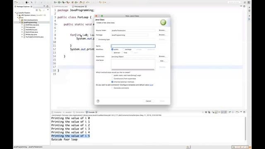Image resolution: width=265 pixels, height=149 pixels.
Task: Cancel the New Java Class dialog
Action: (x=148, y=101)
